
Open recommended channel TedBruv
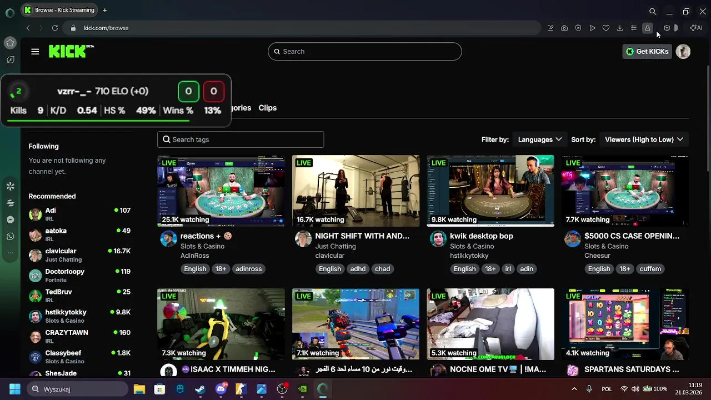pyautogui.click(x=79, y=296)
